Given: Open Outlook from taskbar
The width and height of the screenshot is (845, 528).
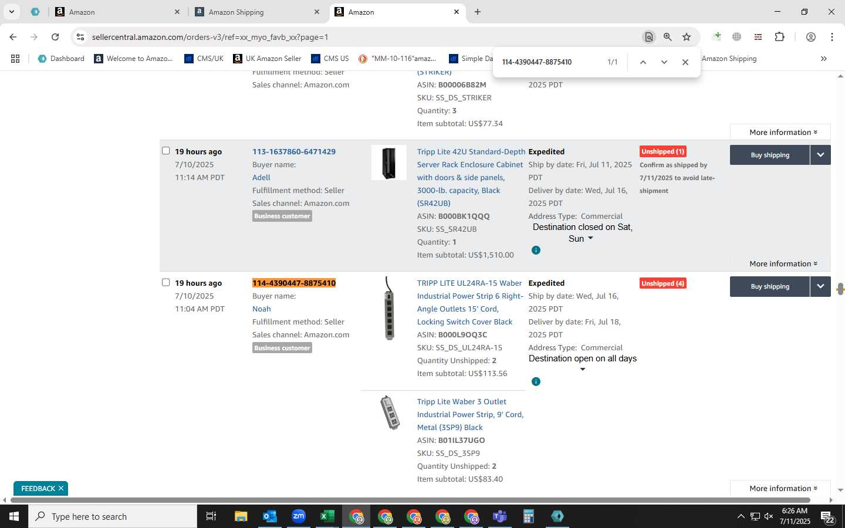Looking at the screenshot, I should (270, 516).
